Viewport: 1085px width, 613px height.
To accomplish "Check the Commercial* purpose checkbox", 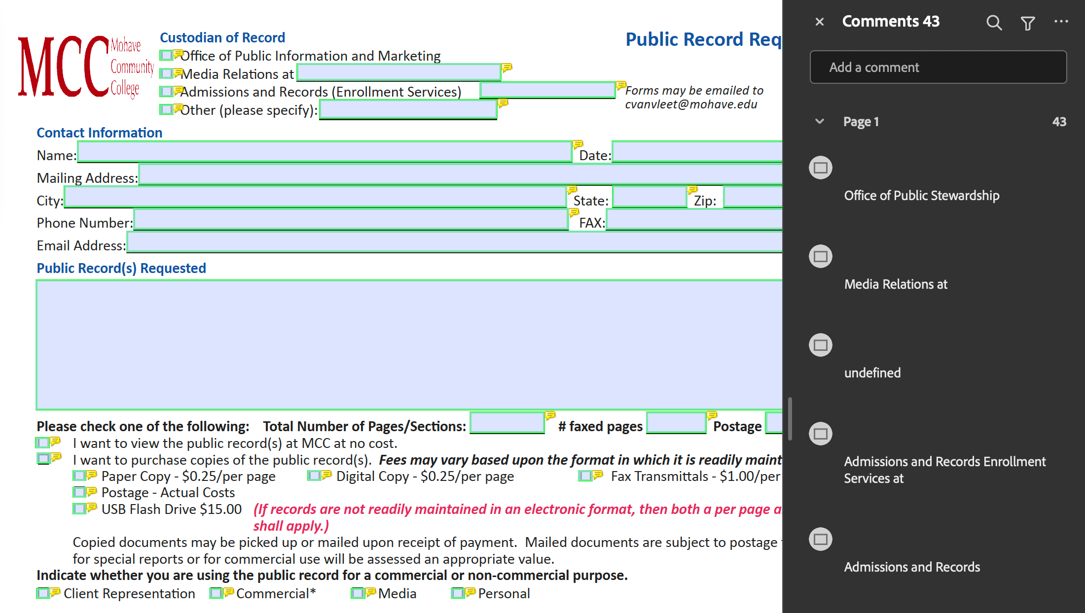I will (x=215, y=593).
